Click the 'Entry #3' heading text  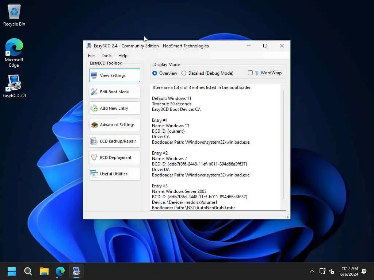point(160,186)
